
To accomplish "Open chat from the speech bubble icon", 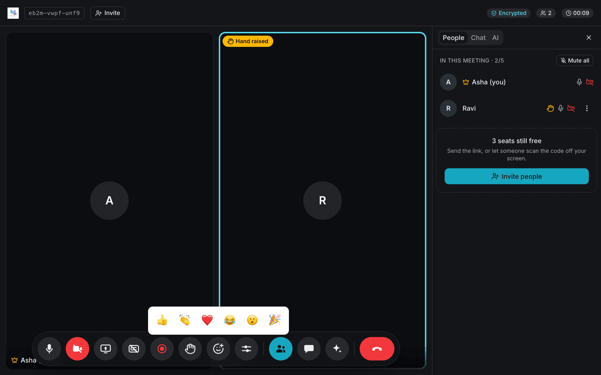I will click(309, 349).
